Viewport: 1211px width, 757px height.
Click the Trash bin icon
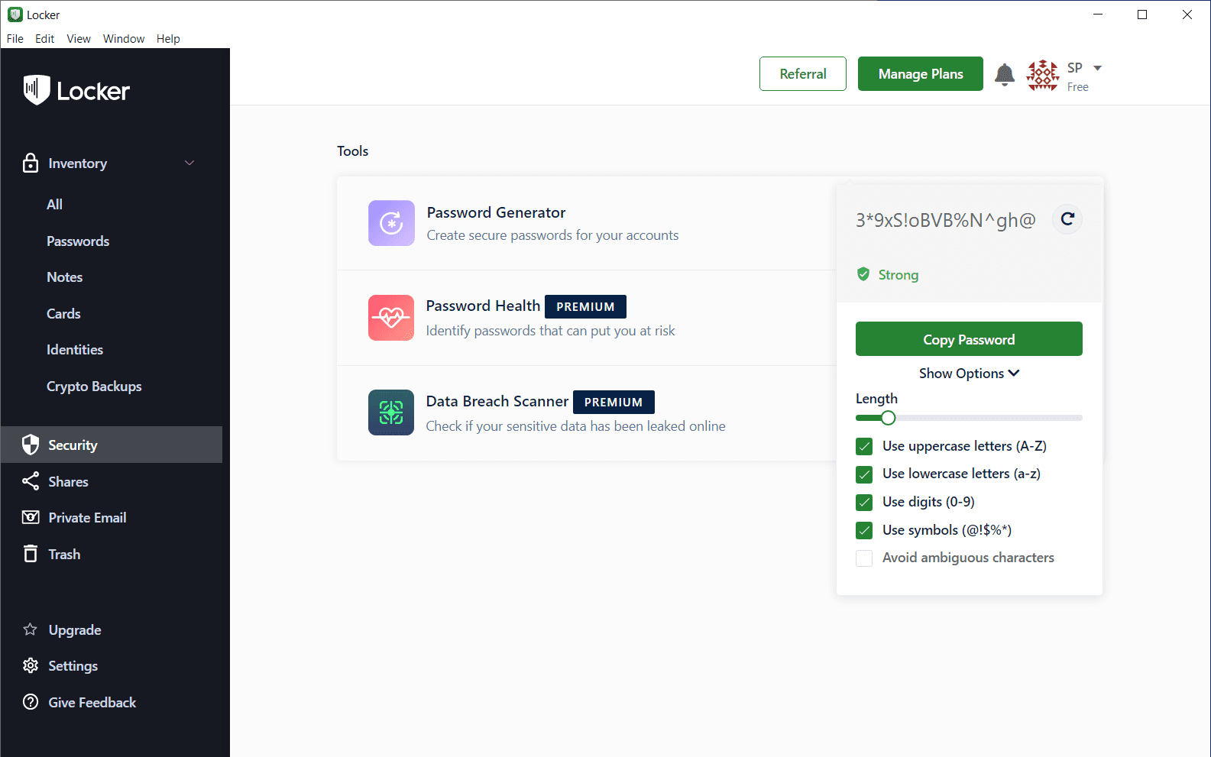[x=31, y=554]
